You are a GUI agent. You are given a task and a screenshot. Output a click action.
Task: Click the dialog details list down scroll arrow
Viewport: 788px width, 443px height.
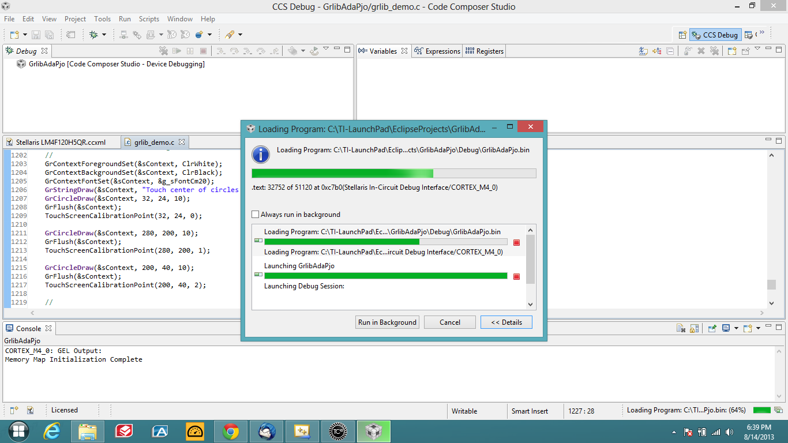[531, 305]
